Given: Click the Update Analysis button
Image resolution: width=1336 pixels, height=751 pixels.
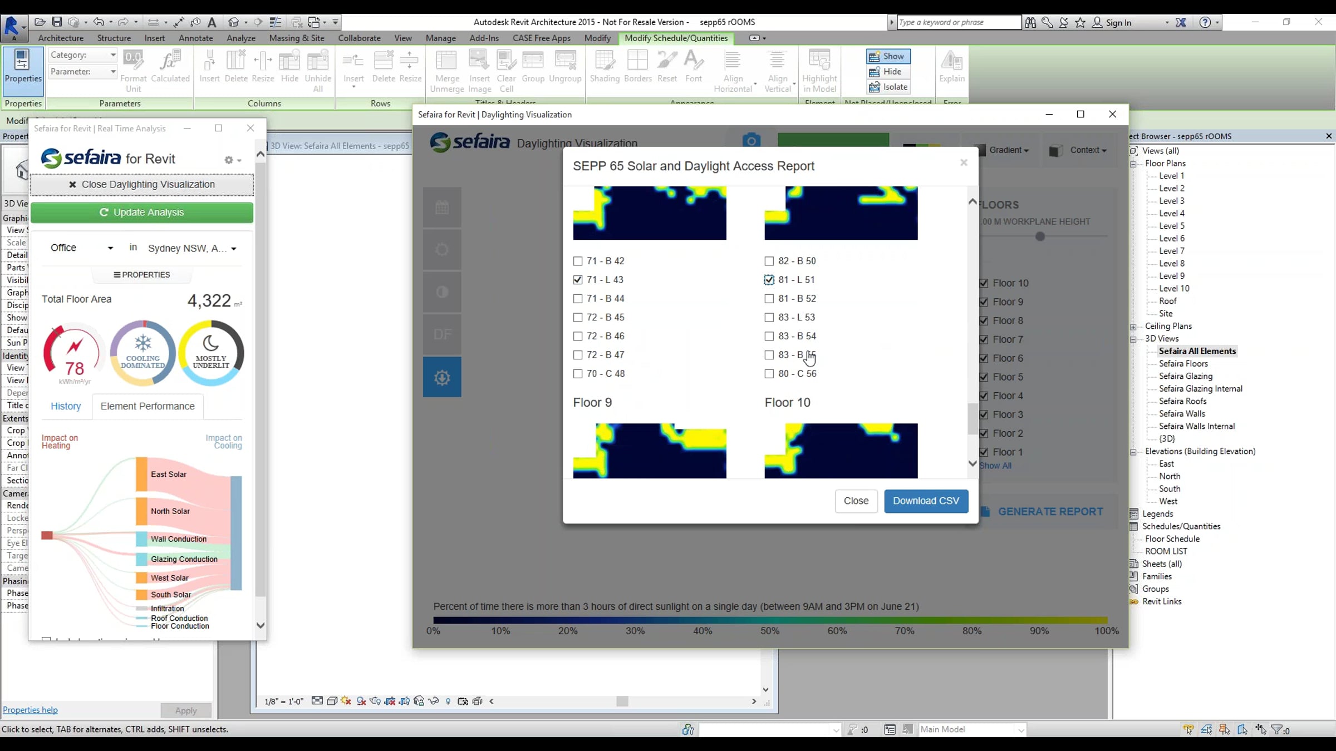Looking at the screenshot, I should point(142,213).
